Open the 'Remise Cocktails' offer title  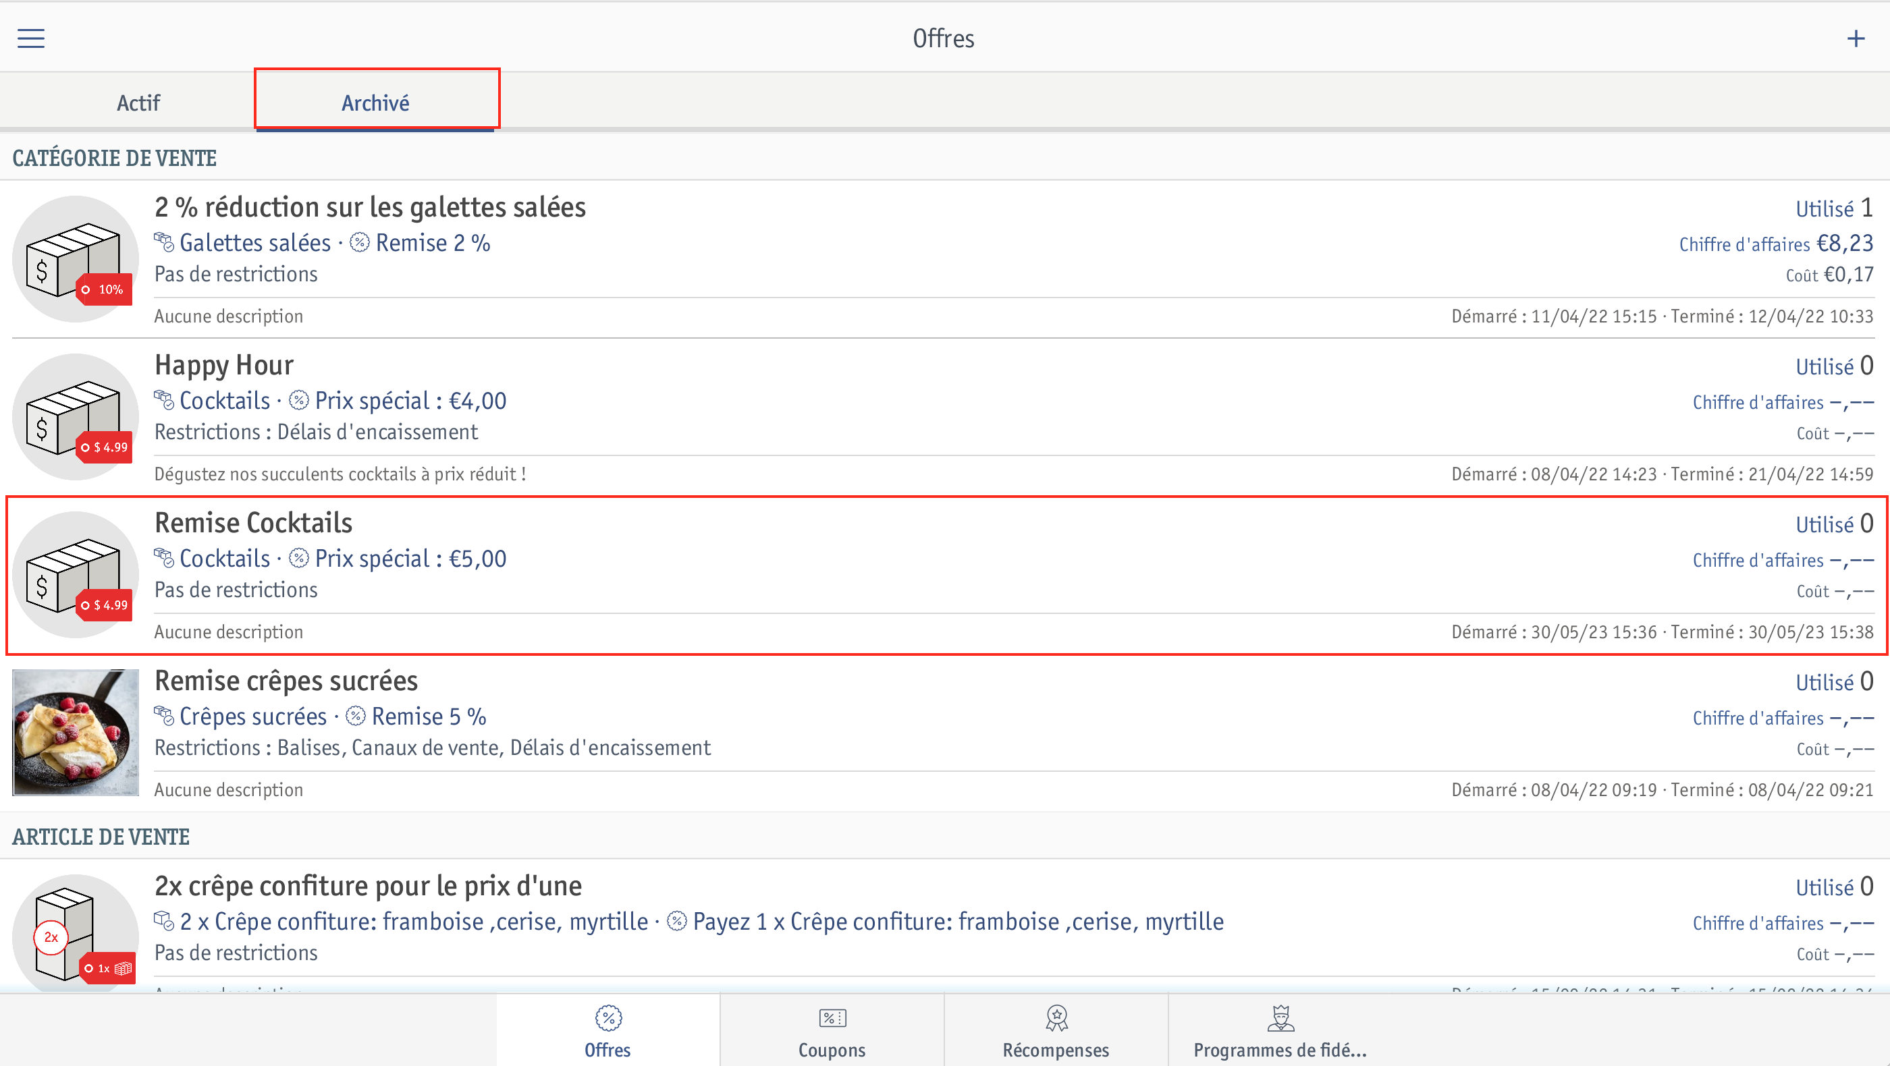[253, 523]
